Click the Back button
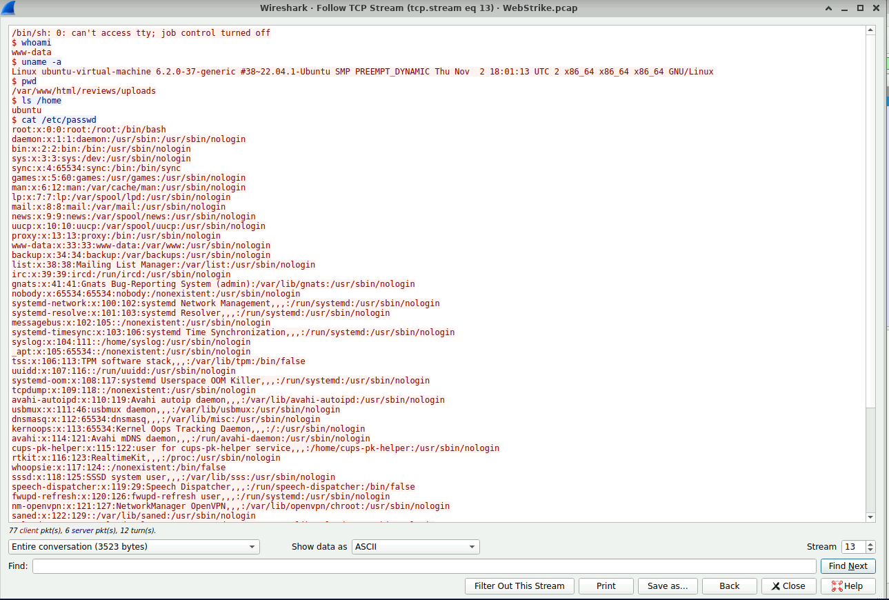The image size is (889, 600). click(729, 586)
